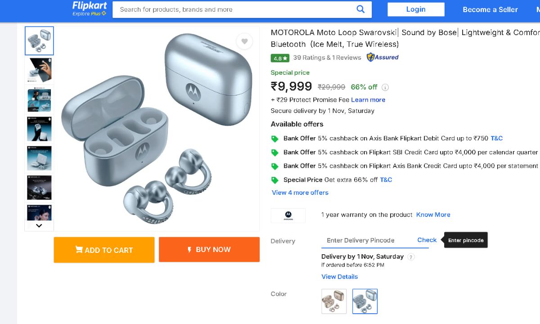Expand View 4 more offers
The image size is (540, 324).
pos(300,193)
